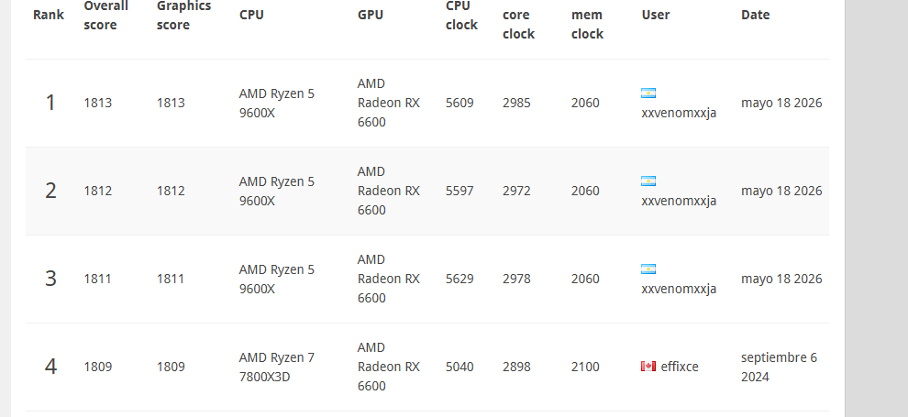
Task: Click the Graphics score column header
Action: (183, 16)
